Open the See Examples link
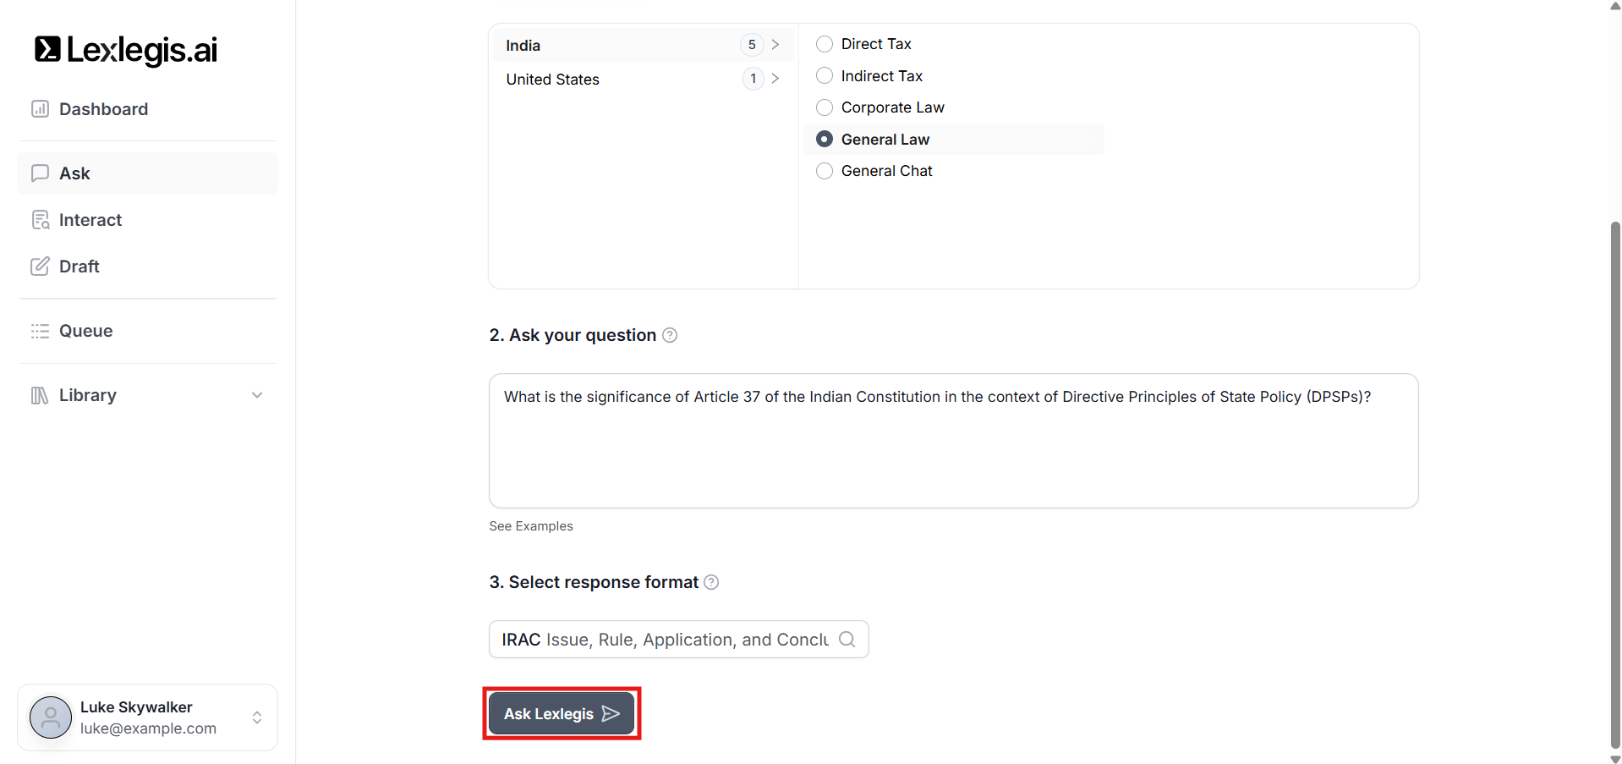The width and height of the screenshot is (1622, 764). point(531,526)
